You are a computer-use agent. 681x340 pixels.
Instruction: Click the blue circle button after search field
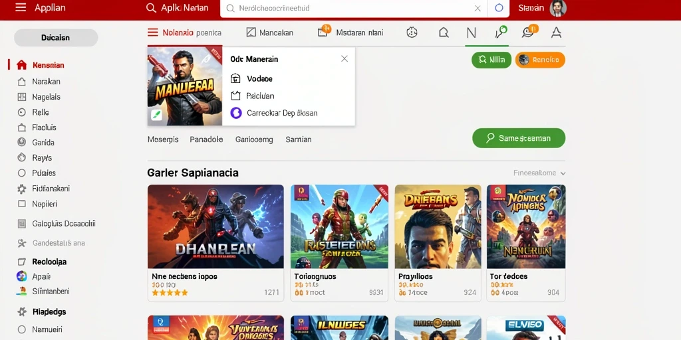pos(499,8)
